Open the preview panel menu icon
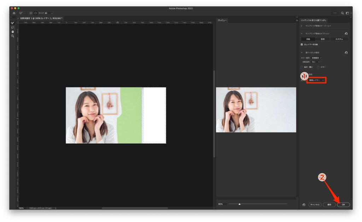The image size is (362, 222). click(297, 20)
